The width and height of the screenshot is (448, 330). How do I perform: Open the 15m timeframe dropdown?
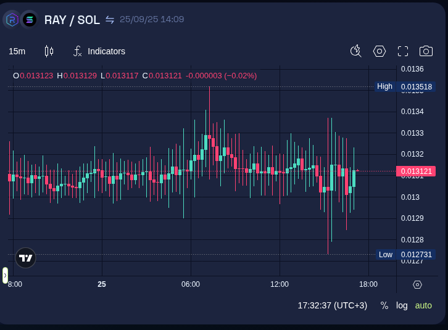(x=17, y=51)
